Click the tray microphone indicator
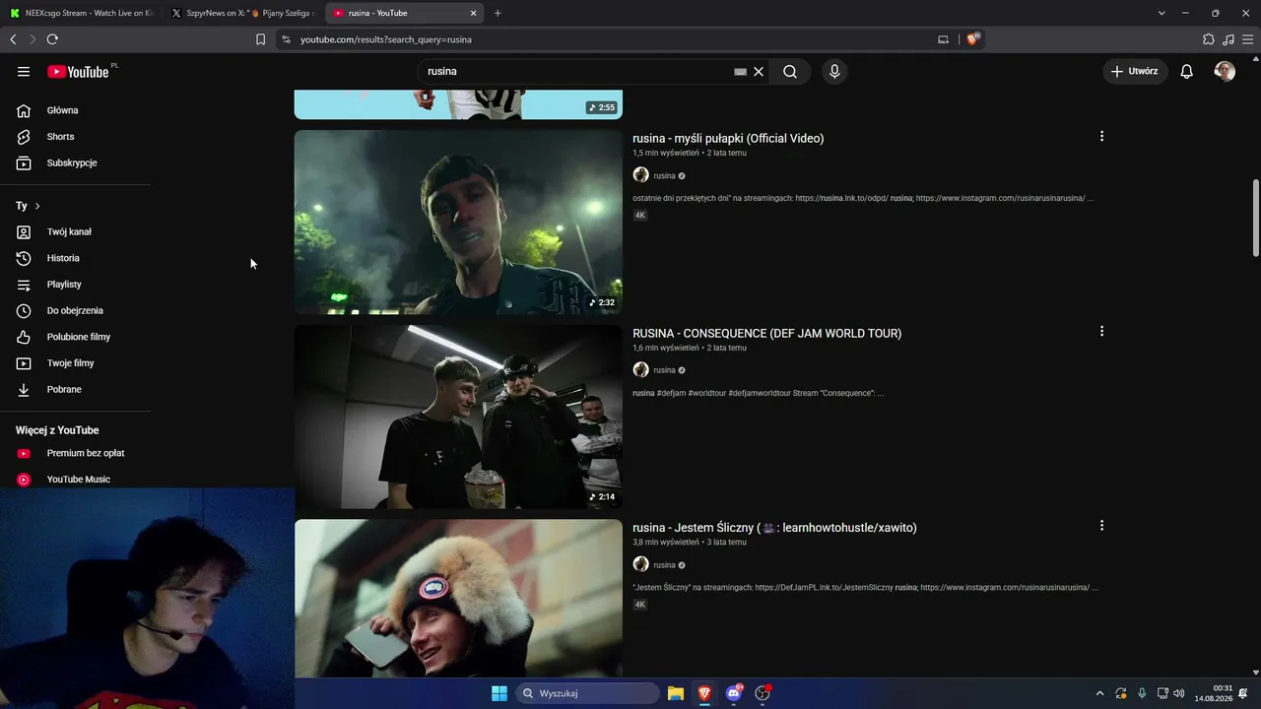1261x709 pixels. click(1142, 693)
